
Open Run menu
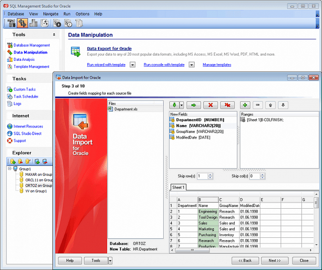[x=67, y=14]
